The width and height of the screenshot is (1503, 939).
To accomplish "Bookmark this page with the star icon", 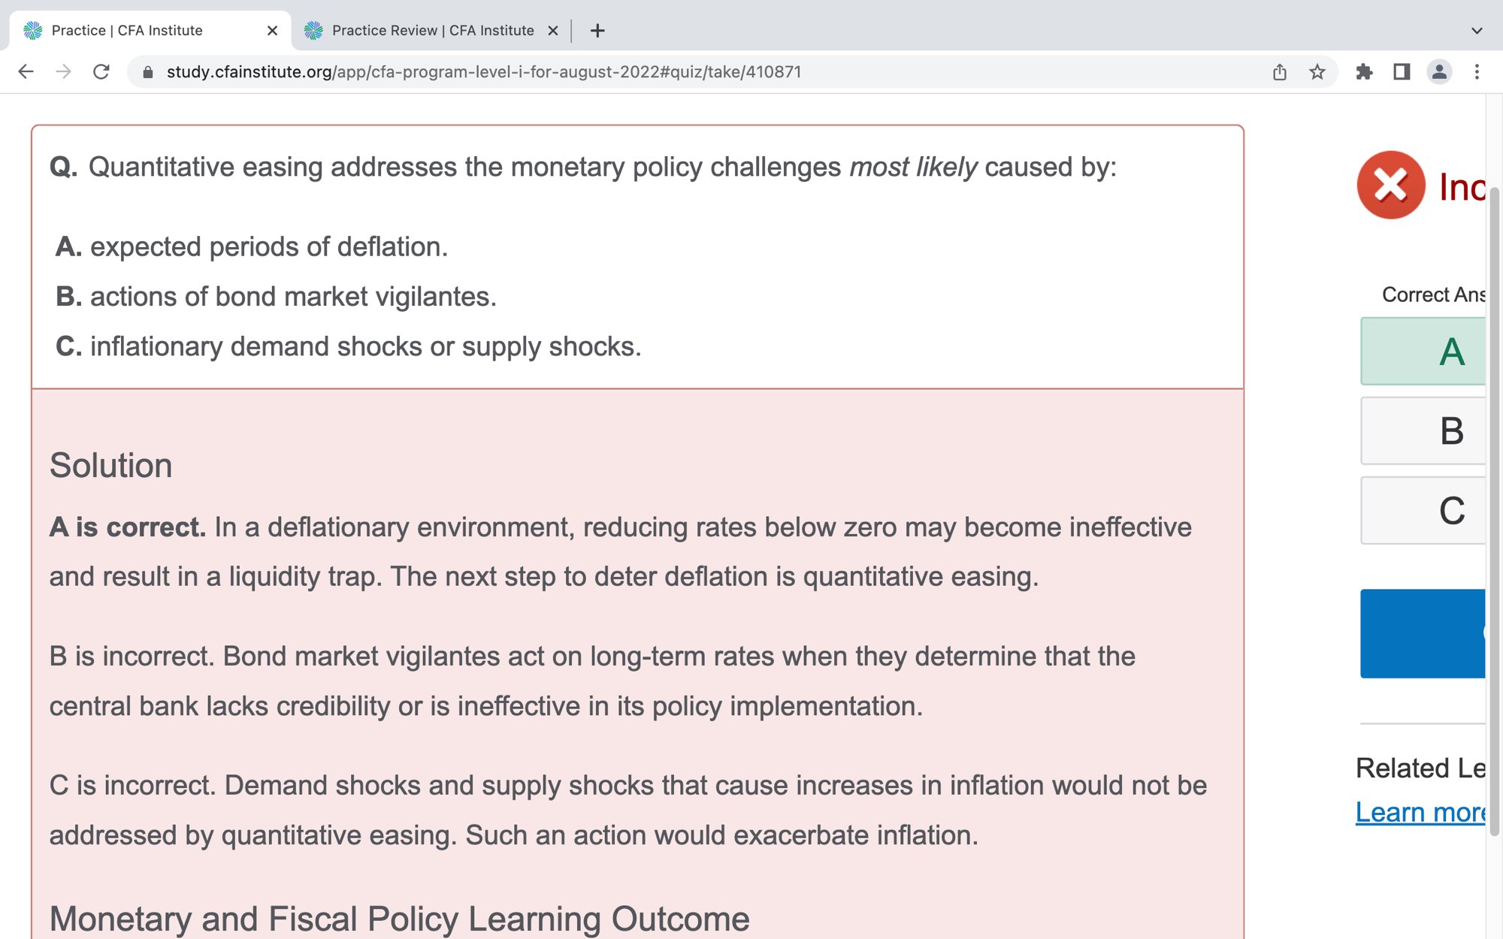I will point(1317,72).
